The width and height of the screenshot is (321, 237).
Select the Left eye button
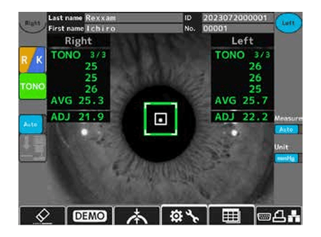(288, 23)
